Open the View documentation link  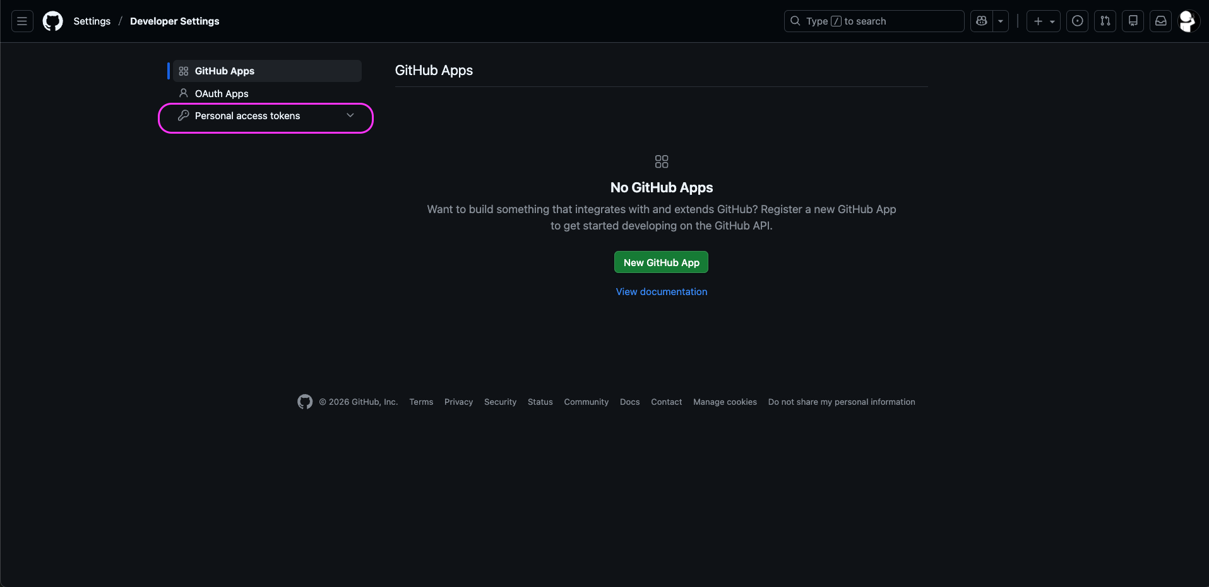[x=661, y=292]
